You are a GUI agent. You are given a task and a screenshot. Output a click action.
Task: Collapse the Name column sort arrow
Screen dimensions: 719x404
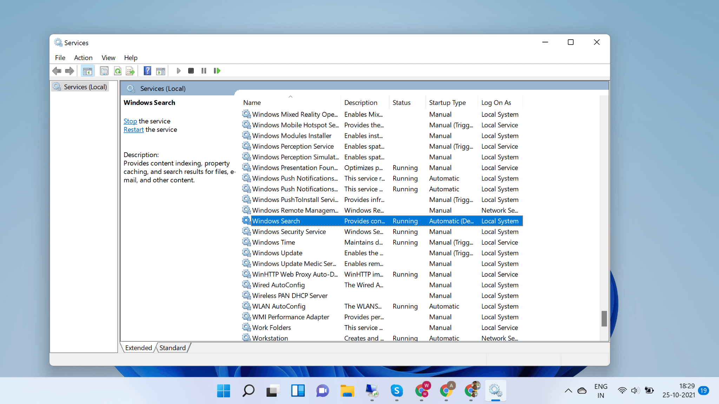point(291,96)
